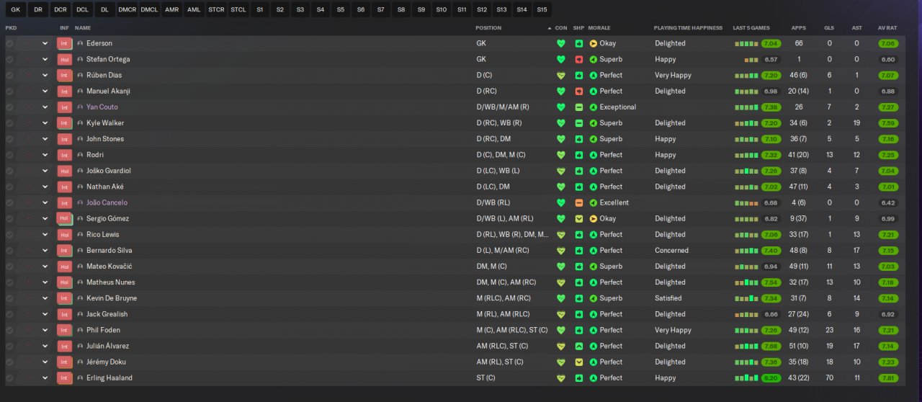Open position dropdown arrow for Jérémy Doku
Screen dimensions: 922x402
(45, 362)
